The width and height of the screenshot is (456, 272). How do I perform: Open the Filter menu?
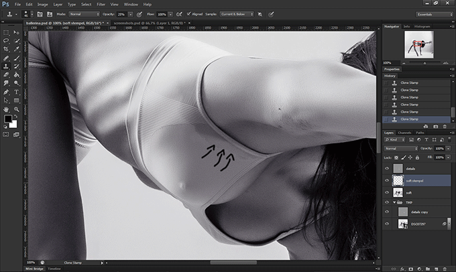(x=101, y=5)
